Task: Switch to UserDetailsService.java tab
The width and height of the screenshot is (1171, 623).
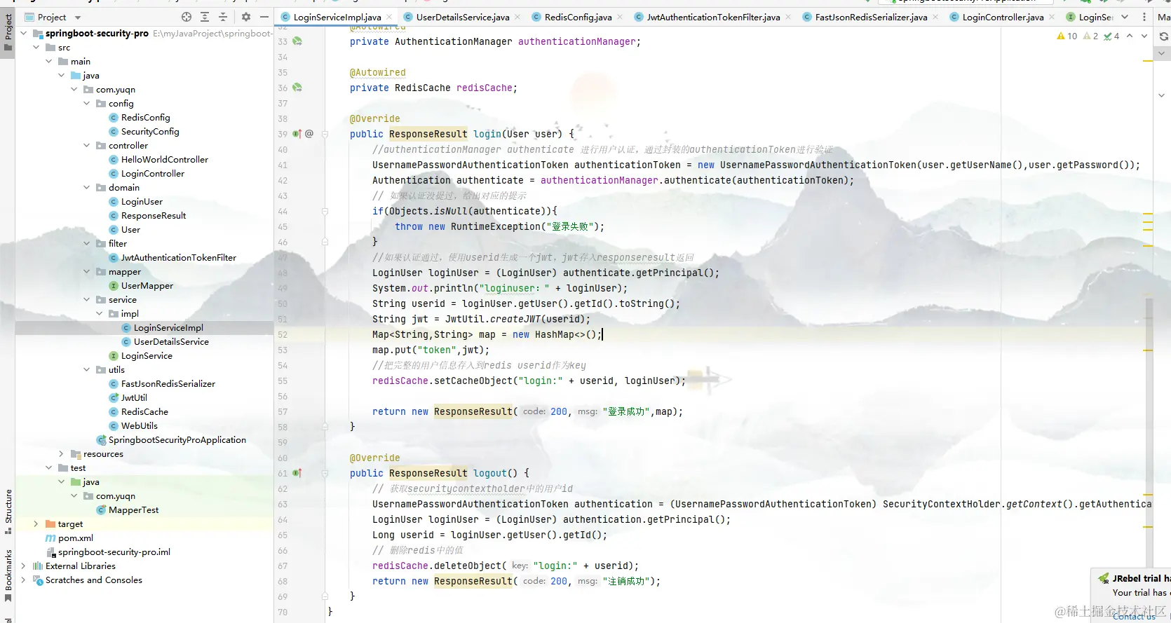Action: 463,17
